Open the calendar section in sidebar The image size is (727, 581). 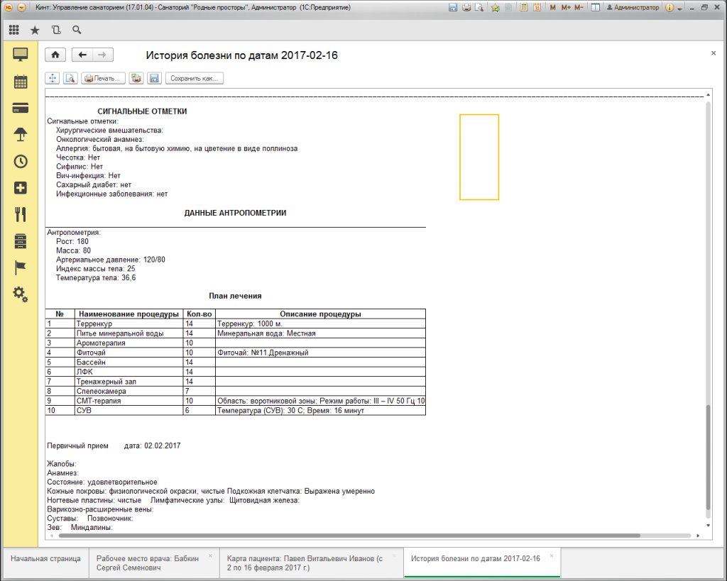coord(21,82)
